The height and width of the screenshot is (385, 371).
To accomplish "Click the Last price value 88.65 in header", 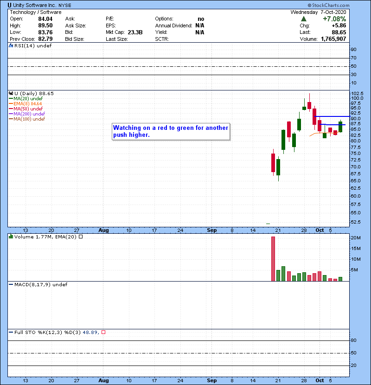I will pyautogui.click(x=339, y=32).
